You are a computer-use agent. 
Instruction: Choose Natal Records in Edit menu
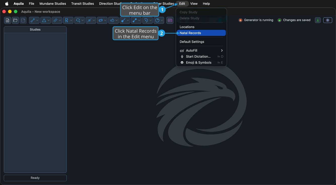click(x=201, y=33)
